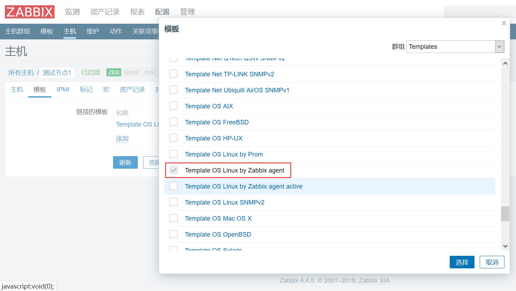Click the SNMP availability badge
The image size is (516, 291).
(x=131, y=72)
